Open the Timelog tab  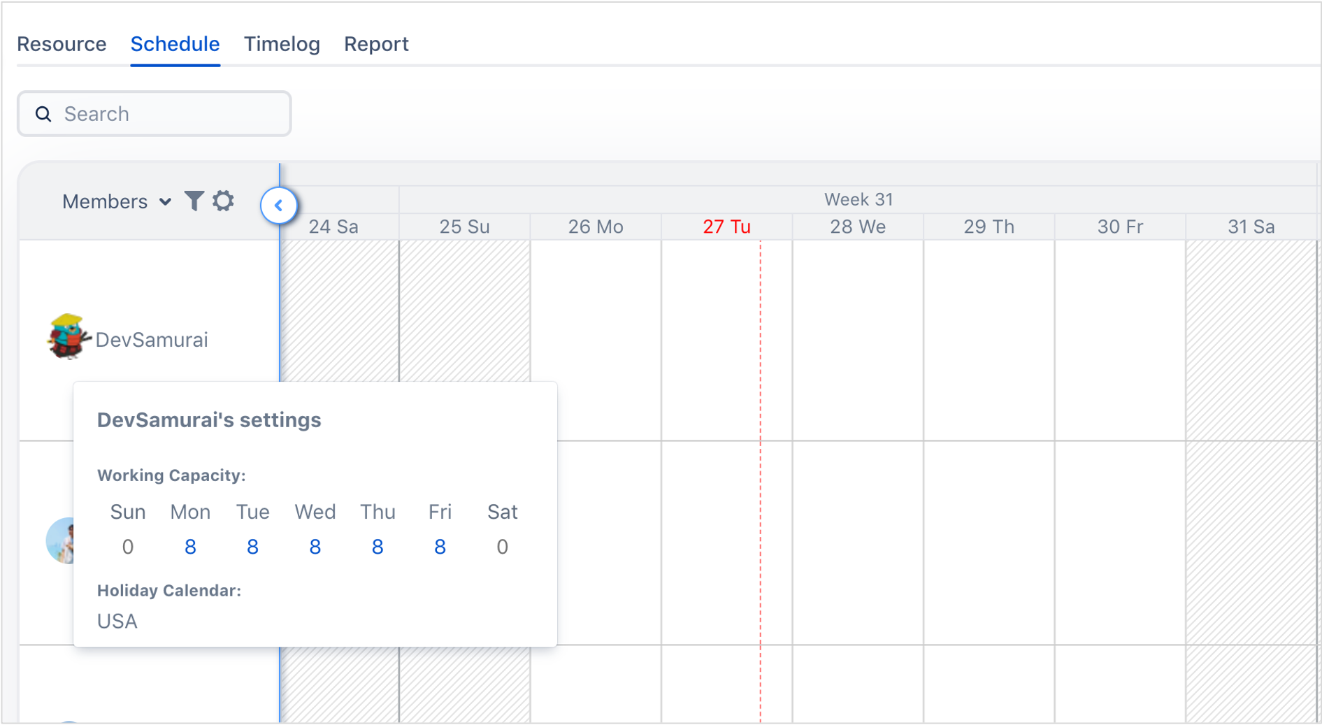coord(282,44)
